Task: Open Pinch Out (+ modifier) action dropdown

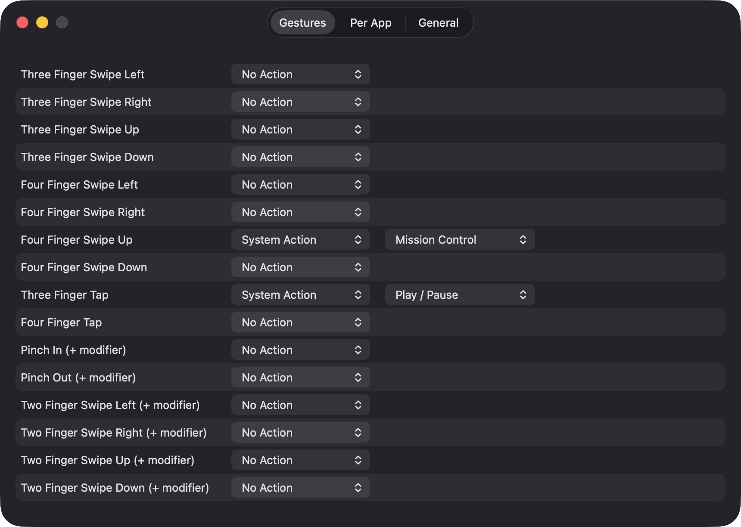Action: coord(301,378)
